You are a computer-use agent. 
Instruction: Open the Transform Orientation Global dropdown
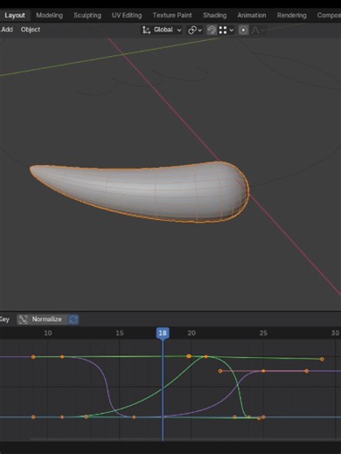[x=162, y=30]
